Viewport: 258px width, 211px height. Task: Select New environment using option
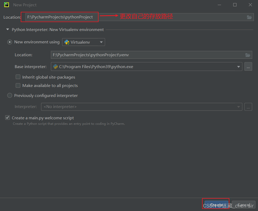10,42
